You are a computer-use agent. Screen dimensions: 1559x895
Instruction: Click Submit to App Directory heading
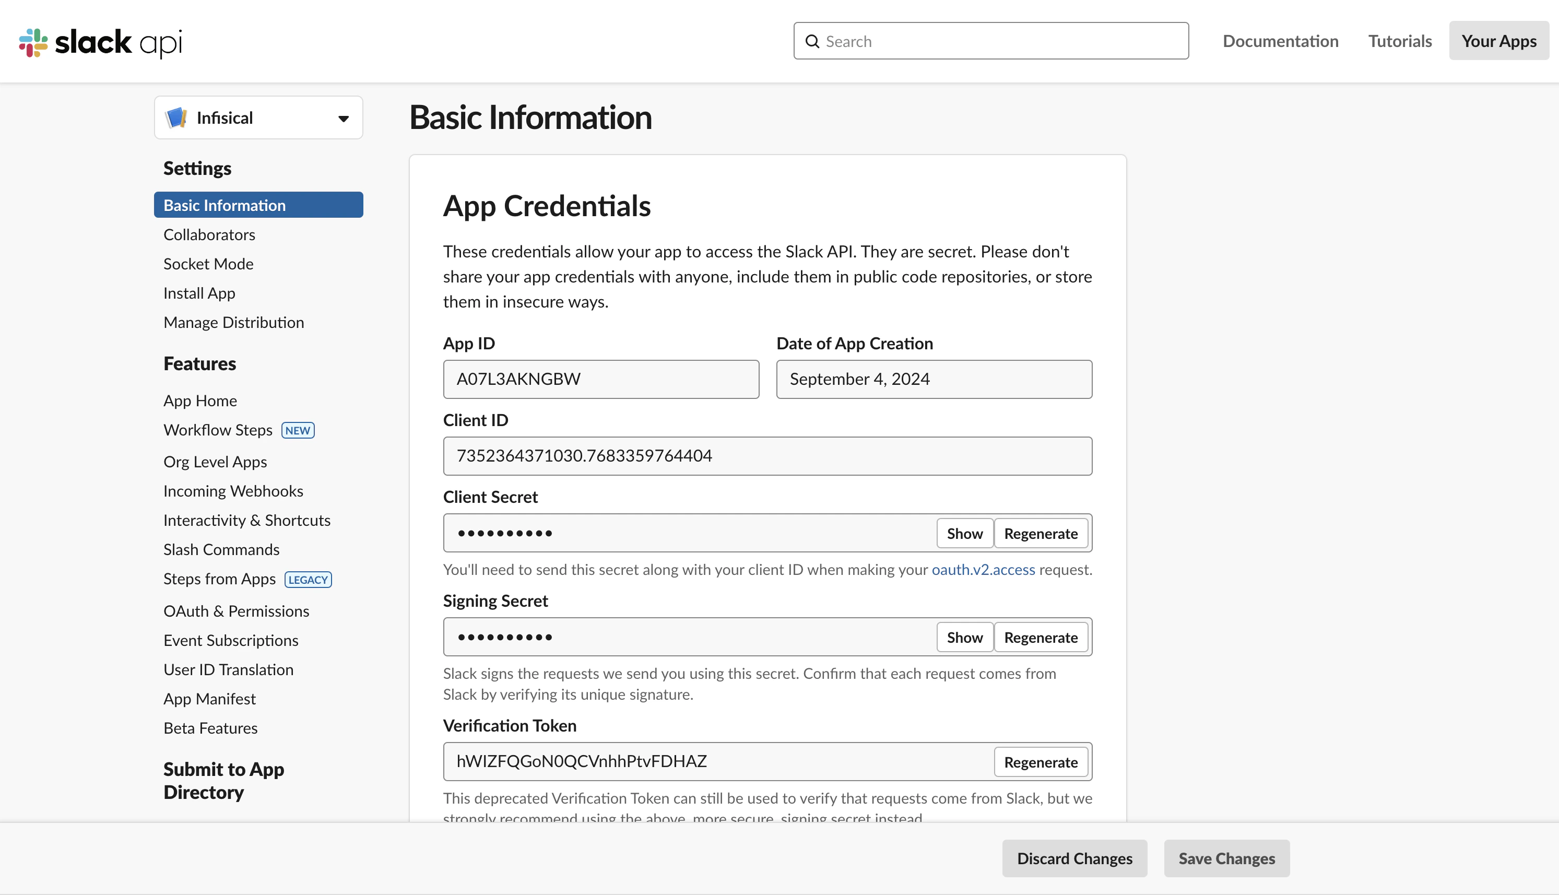(x=223, y=781)
